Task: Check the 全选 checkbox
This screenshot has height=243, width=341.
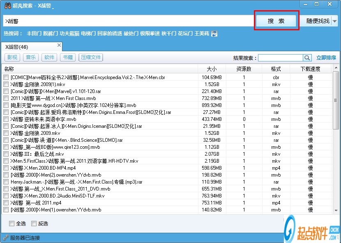Action: [12, 223]
